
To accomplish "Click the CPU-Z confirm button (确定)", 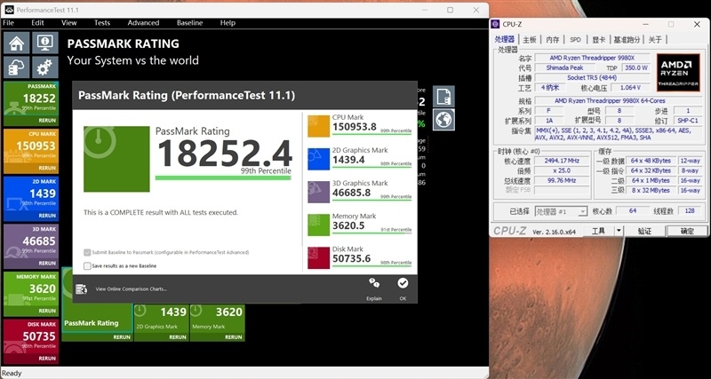I will 687,231.
